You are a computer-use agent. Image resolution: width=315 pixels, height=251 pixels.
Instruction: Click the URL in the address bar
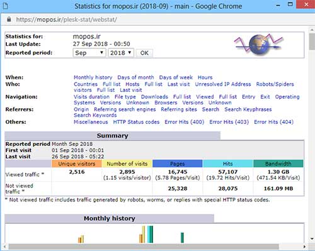coord(67,20)
